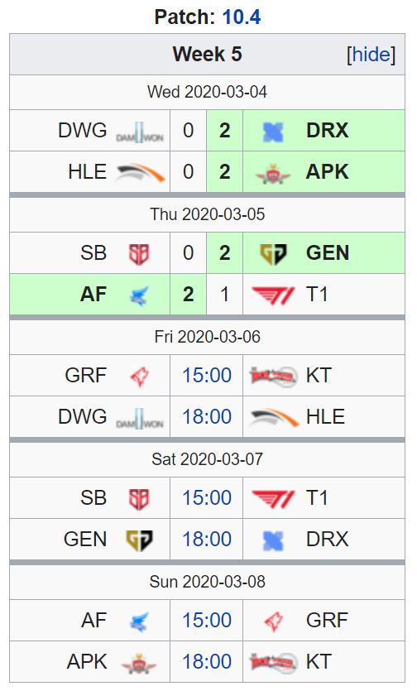Viewport: 417px width, 691px height.
Task: Click Gen.G logo in Thursday match
Action: click(273, 254)
